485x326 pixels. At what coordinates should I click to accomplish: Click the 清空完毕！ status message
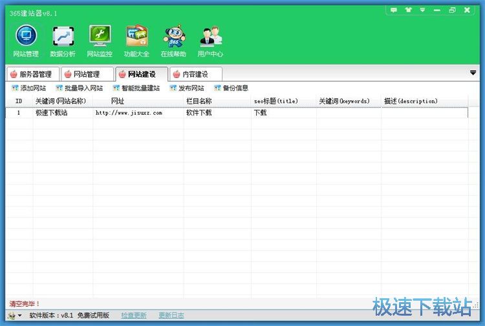point(25,304)
